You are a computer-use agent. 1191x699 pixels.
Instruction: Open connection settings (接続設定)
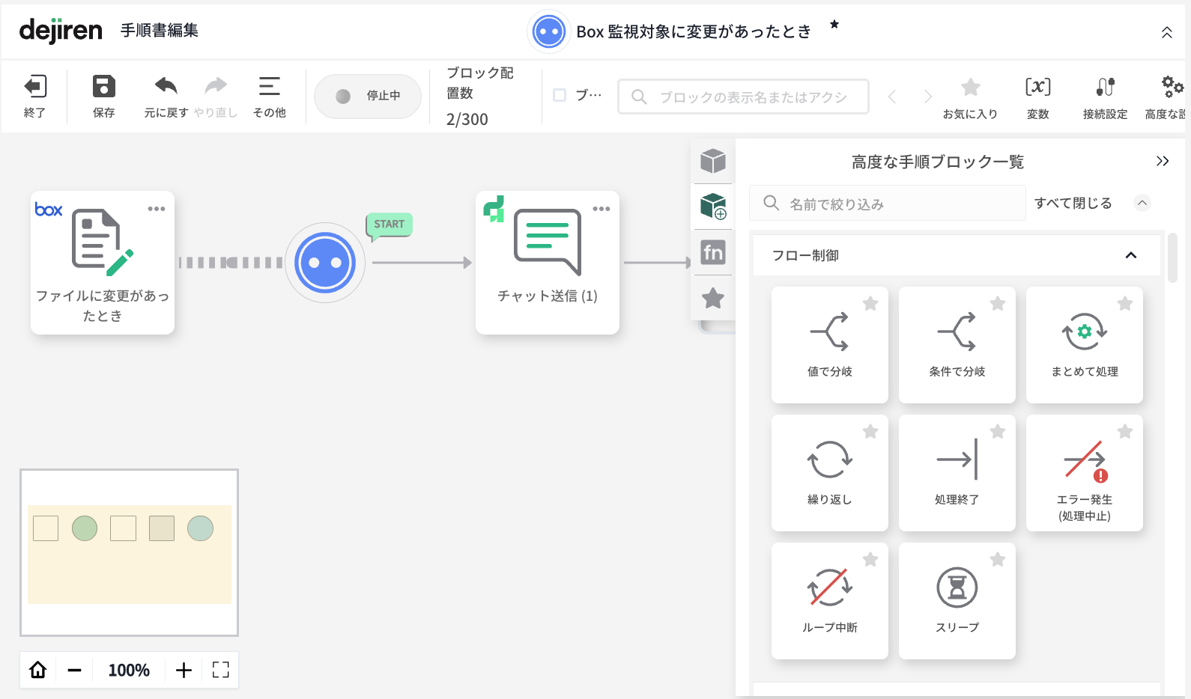(x=1105, y=88)
